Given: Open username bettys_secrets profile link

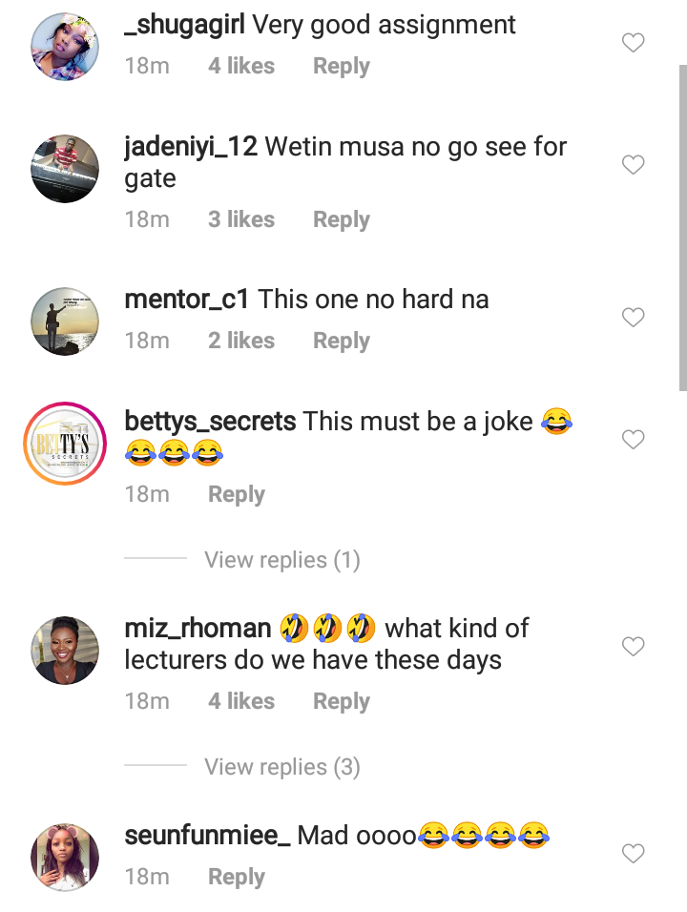Looking at the screenshot, I should [210, 421].
